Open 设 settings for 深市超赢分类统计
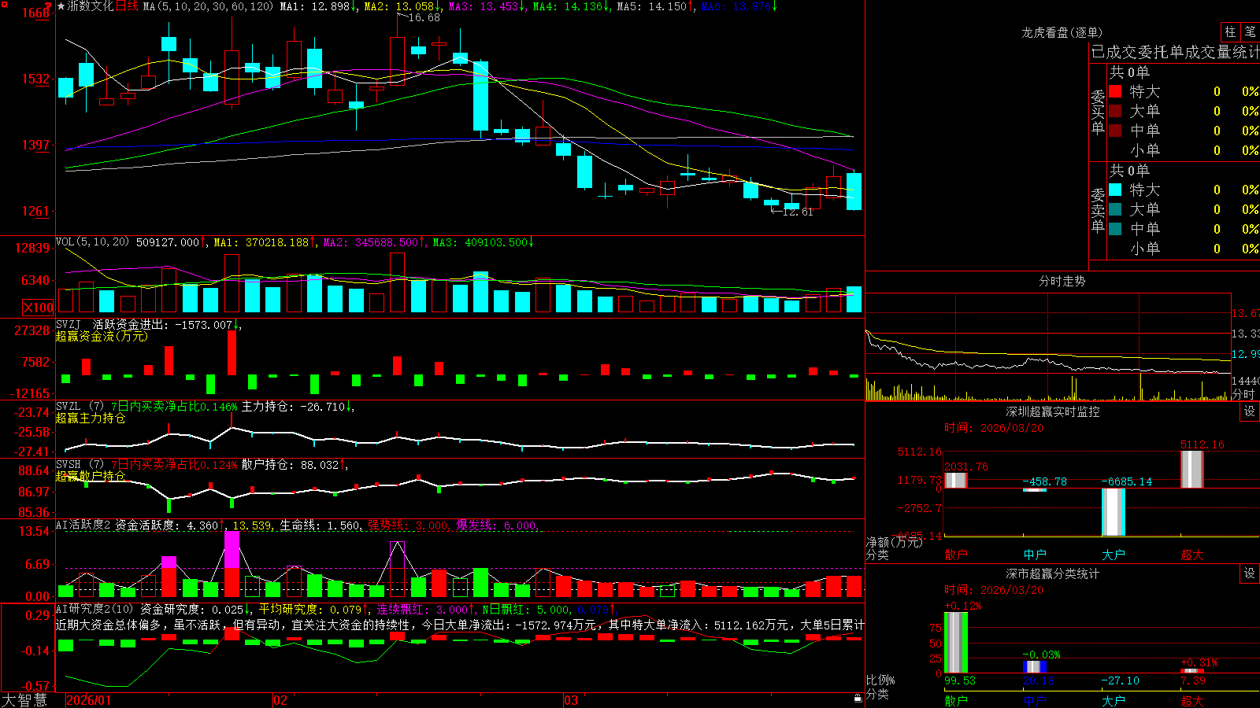 pyautogui.click(x=1250, y=573)
